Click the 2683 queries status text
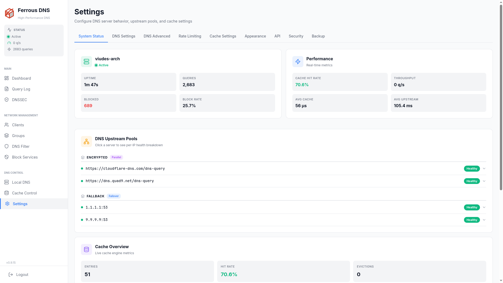This screenshot has width=503, height=283. coord(23,49)
